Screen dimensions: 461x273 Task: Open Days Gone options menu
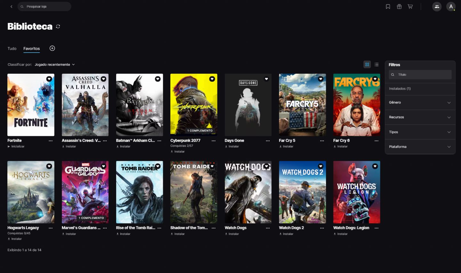[x=268, y=141]
